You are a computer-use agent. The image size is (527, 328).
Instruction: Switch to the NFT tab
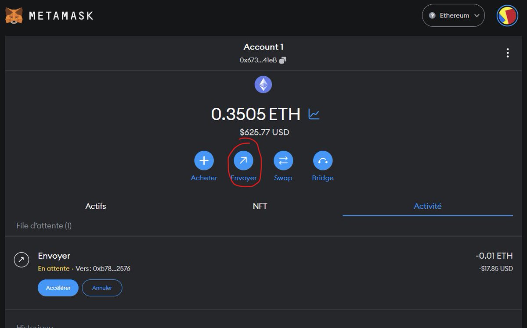tap(260, 206)
